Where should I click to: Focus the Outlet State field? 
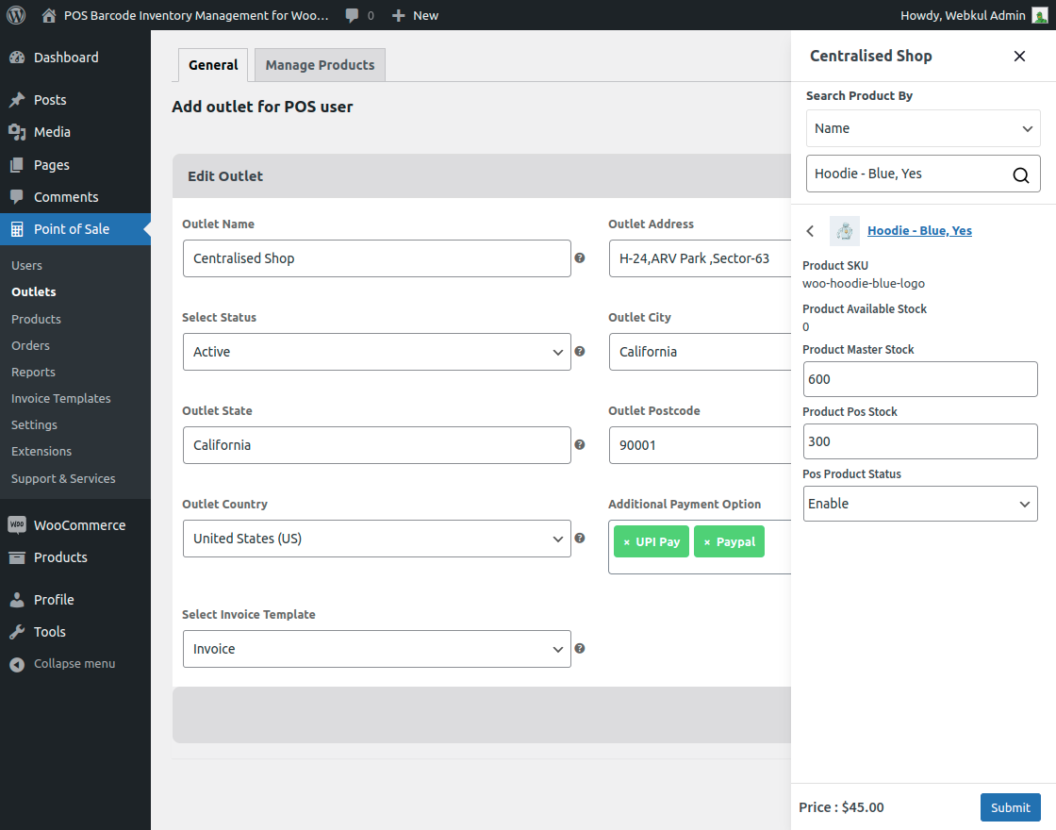(376, 444)
